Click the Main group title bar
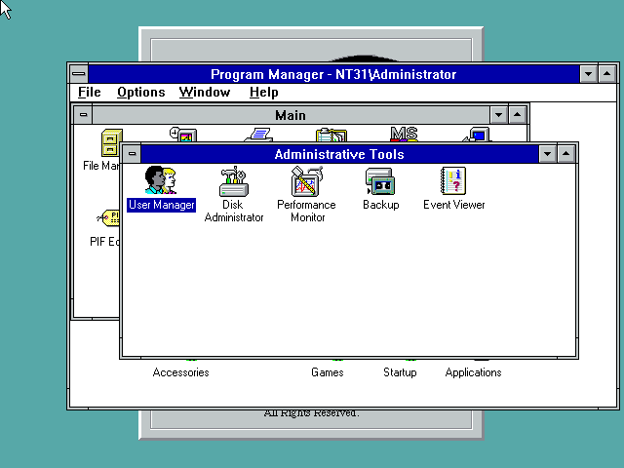This screenshot has width=624, height=468. (x=291, y=115)
